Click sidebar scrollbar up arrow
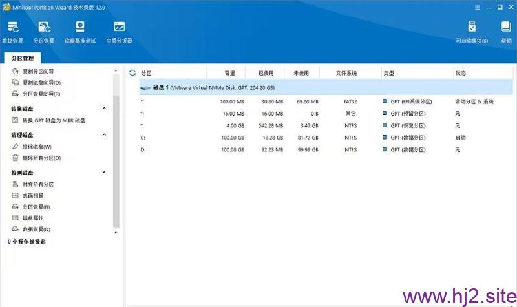The width and height of the screenshot is (517, 307). pyautogui.click(x=116, y=70)
